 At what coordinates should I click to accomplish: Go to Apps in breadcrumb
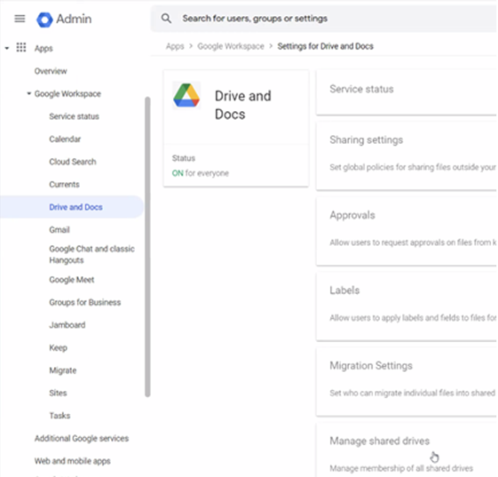pos(175,46)
